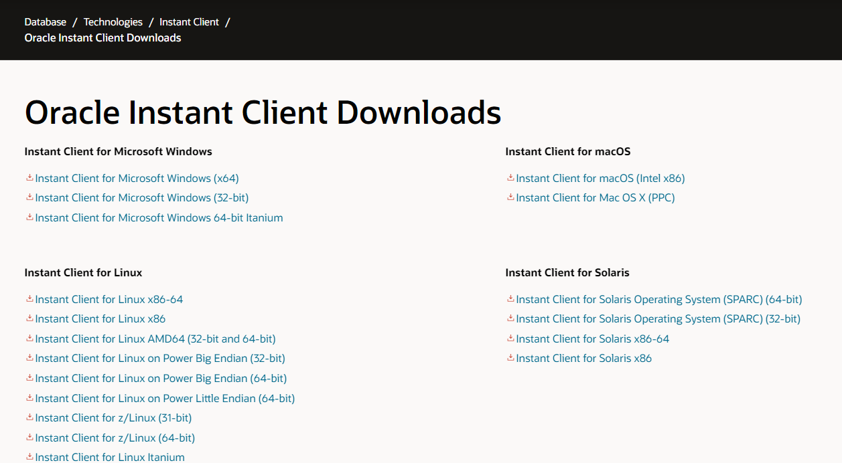Click download icon beside Power Big Endian (64-bit)
This screenshot has height=463, width=842.
[29, 378]
